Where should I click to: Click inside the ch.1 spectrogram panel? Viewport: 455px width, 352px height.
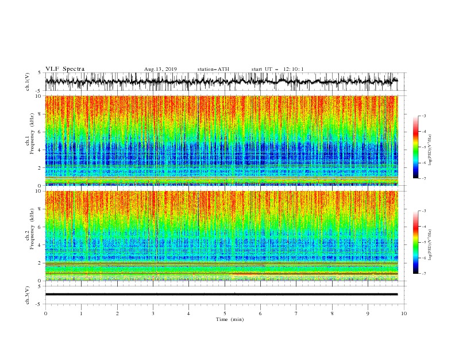(221, 140)
